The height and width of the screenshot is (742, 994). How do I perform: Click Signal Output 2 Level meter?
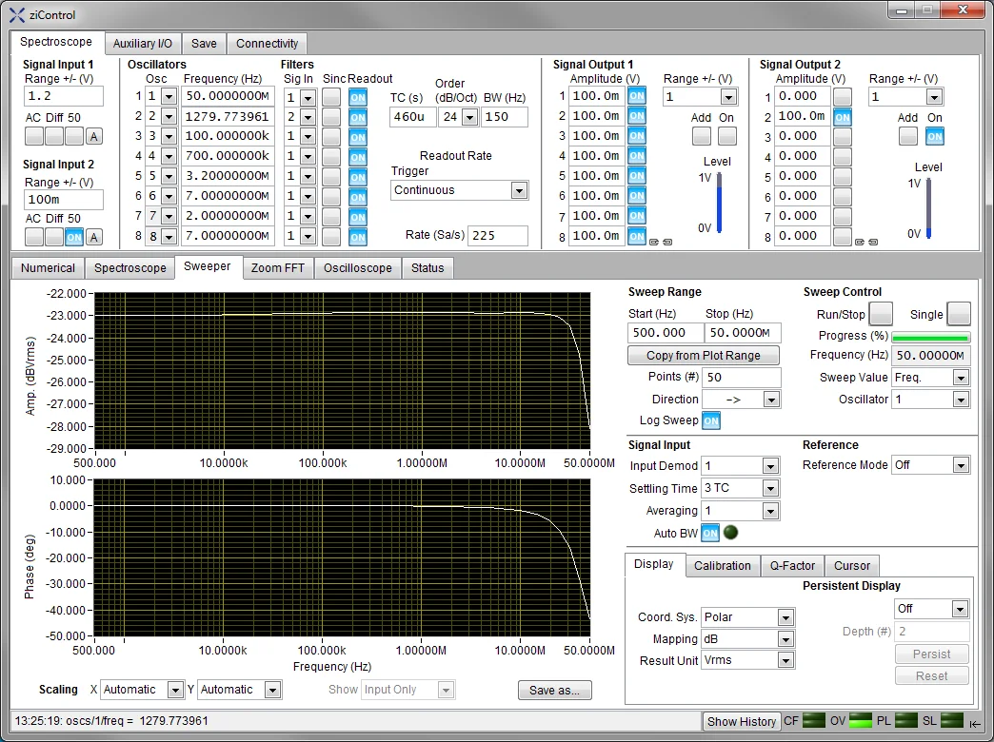click(928, 208)
